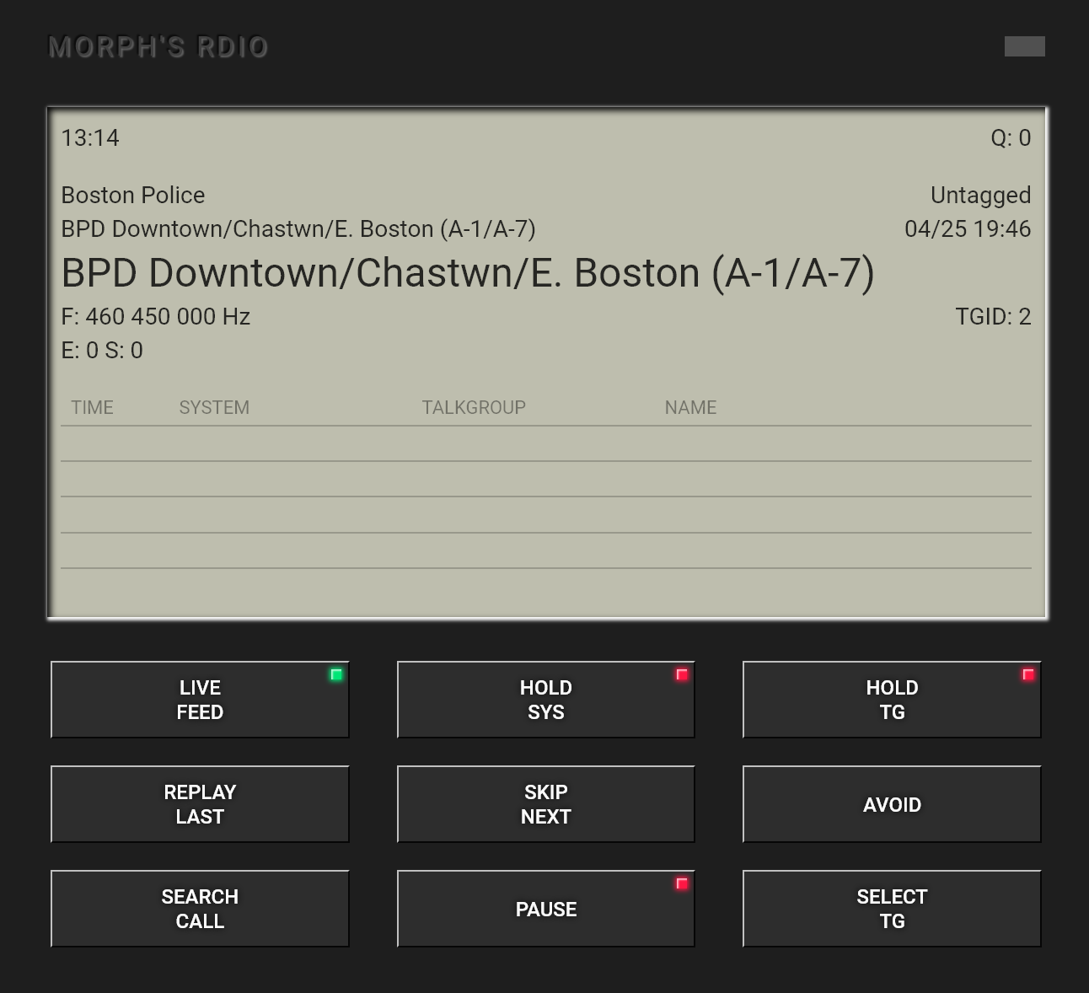This screenshot has height=993, width=1089.
Task: Click the frequency F: 460 450 000 Hz
Action: click(x=156, y=317)
